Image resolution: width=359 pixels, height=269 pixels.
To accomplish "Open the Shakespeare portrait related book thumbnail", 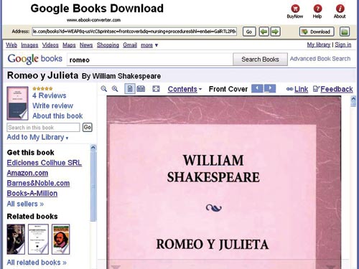I will point(61,239).
